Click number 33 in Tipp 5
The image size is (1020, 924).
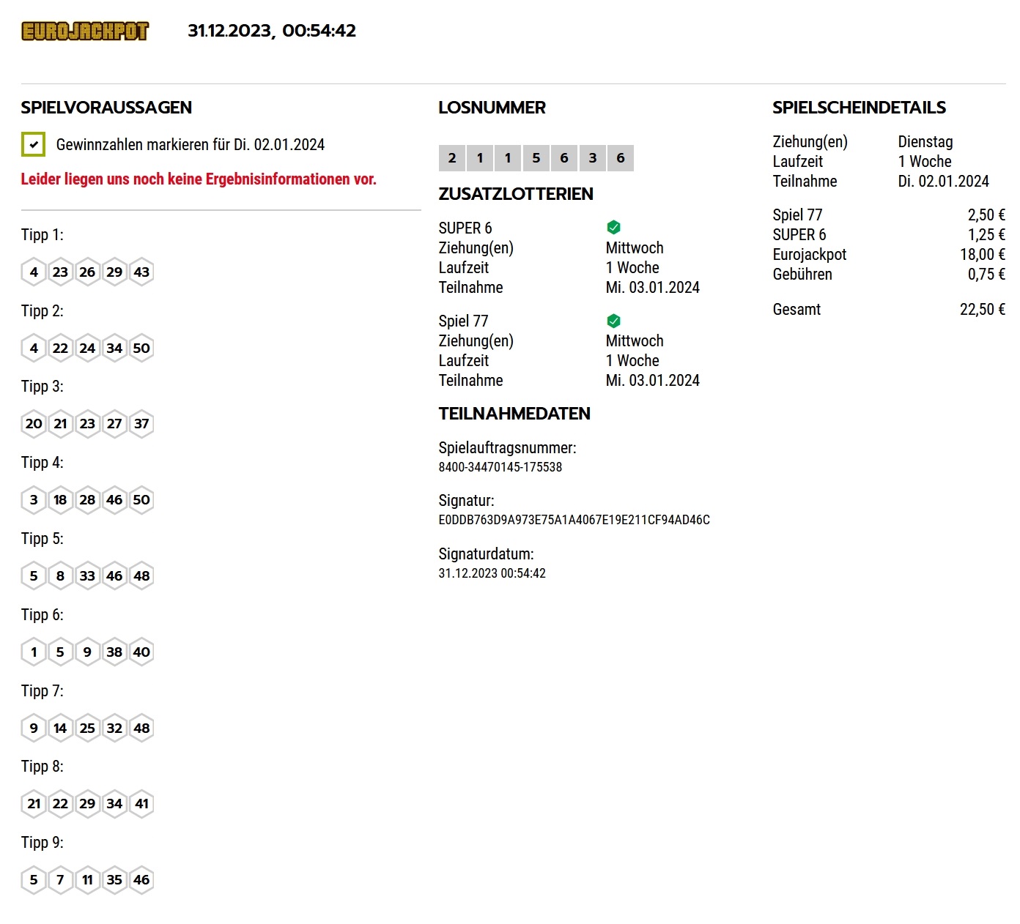click(87, 576)
